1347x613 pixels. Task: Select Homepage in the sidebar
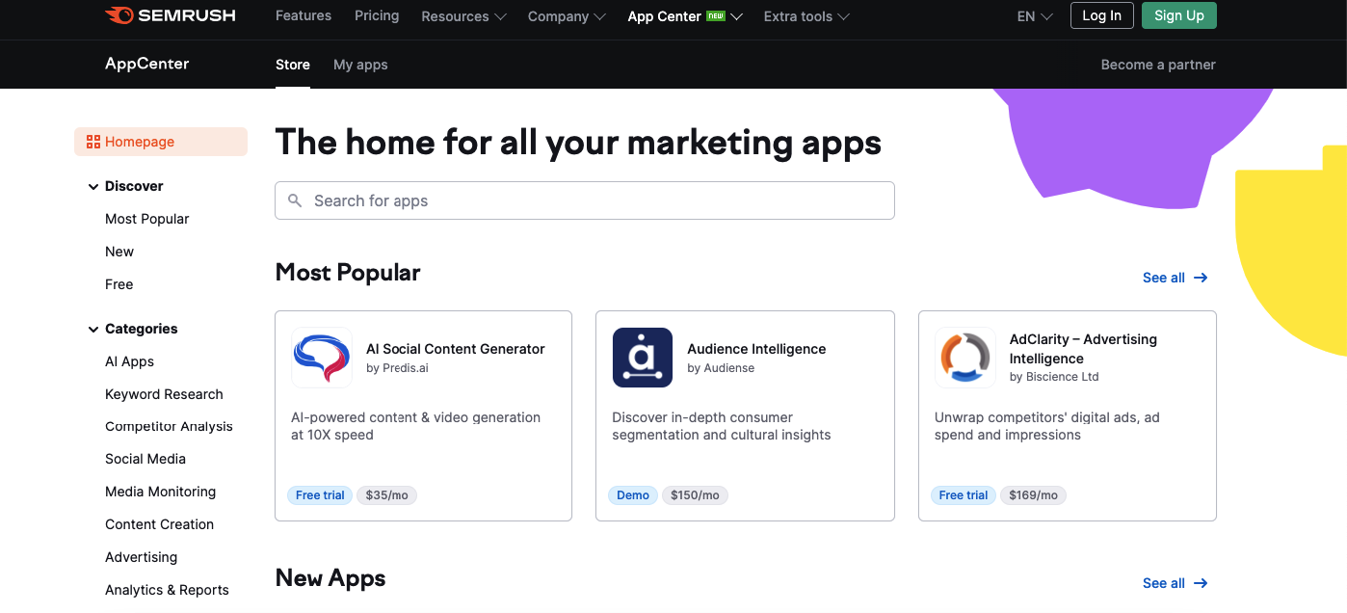[161, 142]
